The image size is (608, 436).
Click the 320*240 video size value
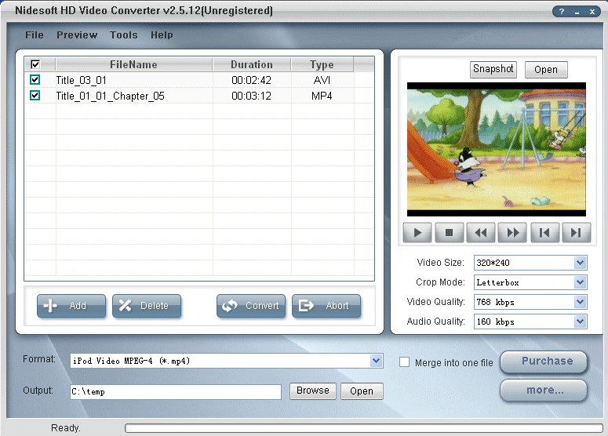click(493, 263)
